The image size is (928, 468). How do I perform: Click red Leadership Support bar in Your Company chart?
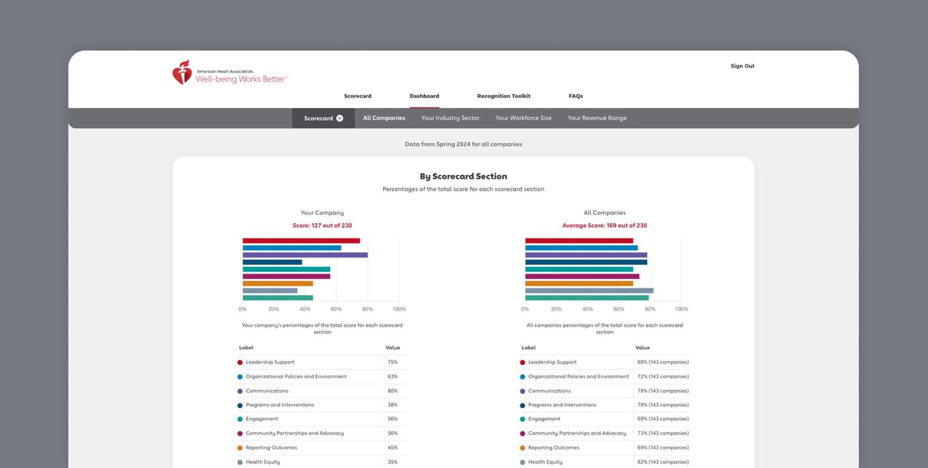point(301,241)
